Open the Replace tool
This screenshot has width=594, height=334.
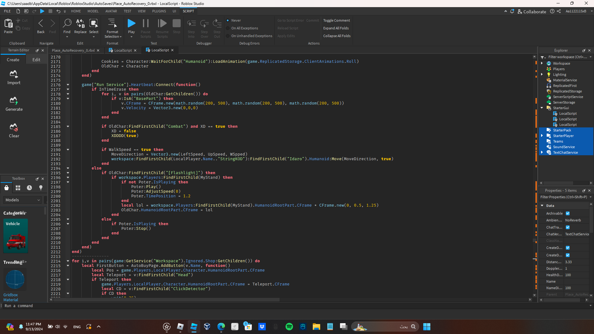pos(80,23)
